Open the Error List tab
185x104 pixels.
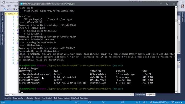click(x=8, y=98)
